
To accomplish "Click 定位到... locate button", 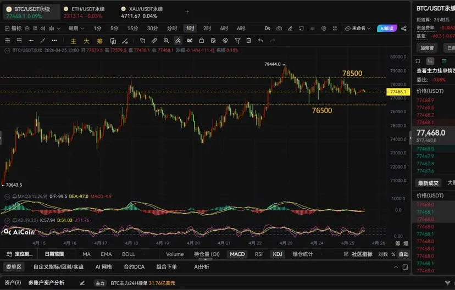I will coord(20,254).
